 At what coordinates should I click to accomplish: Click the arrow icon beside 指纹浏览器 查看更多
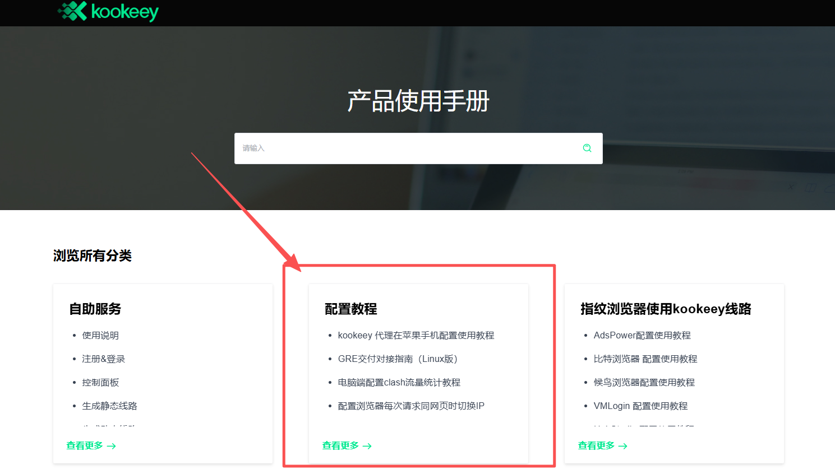(x=624, y=446)
